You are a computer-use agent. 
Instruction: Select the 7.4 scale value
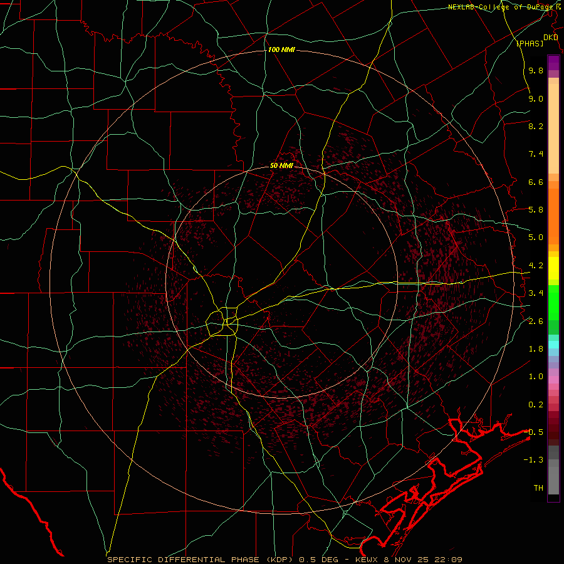pos(536,154)
